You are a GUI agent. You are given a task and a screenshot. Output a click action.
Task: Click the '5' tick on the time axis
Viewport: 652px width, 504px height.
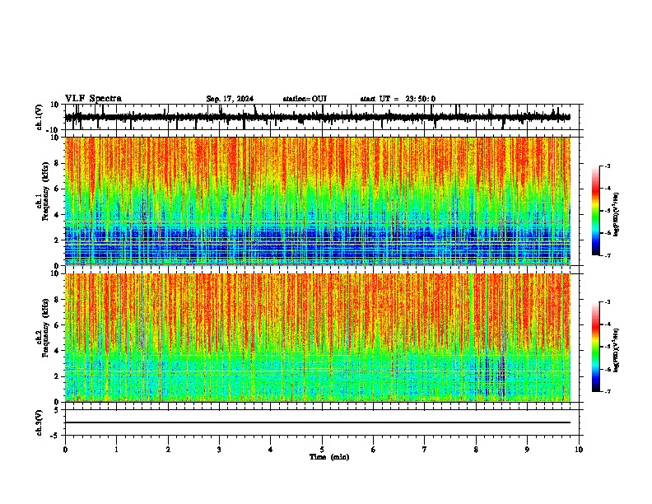322,450
